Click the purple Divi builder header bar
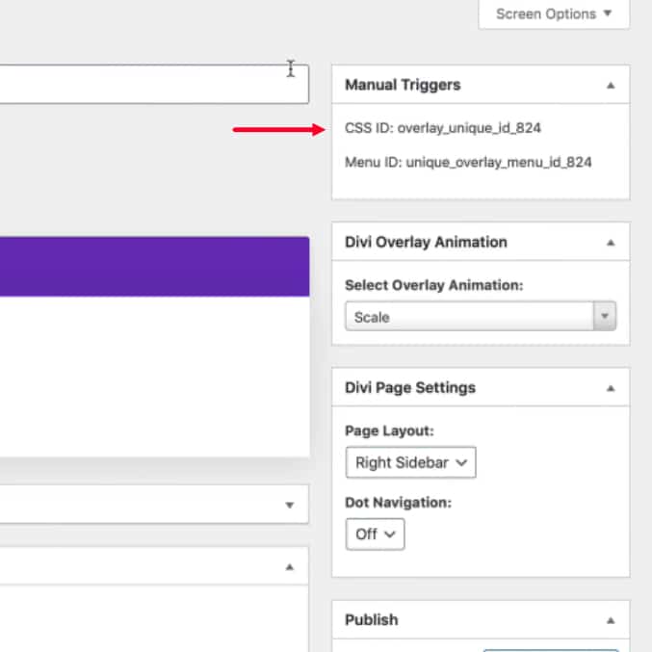Viewport: 652px width, 652px height. [154, 267]
